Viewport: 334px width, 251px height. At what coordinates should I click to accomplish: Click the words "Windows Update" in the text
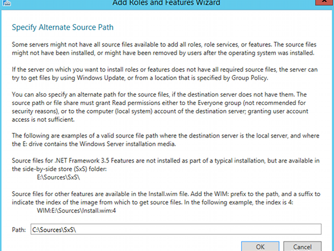point(101,78)
